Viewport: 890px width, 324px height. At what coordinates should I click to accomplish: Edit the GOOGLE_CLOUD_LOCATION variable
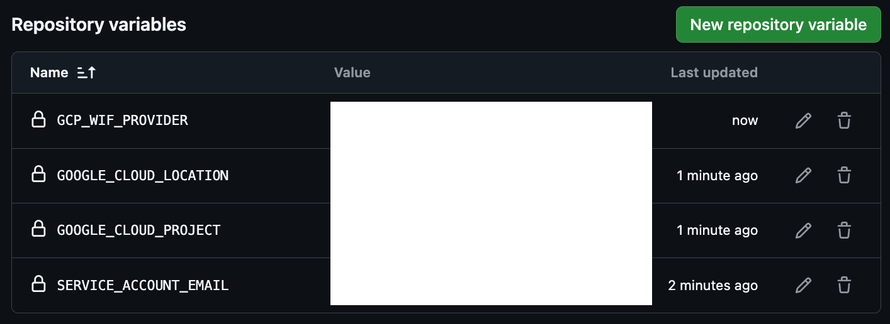click(x=803, y=175)
